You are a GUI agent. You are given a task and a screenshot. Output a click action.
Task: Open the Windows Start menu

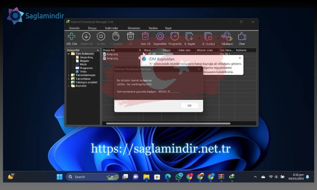point(60,177)
